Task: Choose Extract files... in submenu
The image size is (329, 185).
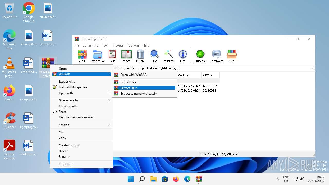Action: (x=144, y=82)
